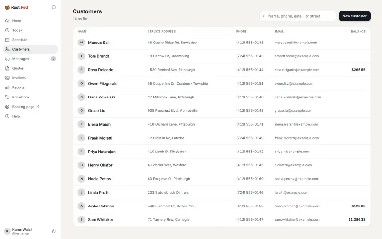Navigate to Invoices

click(x=31, y=78)
